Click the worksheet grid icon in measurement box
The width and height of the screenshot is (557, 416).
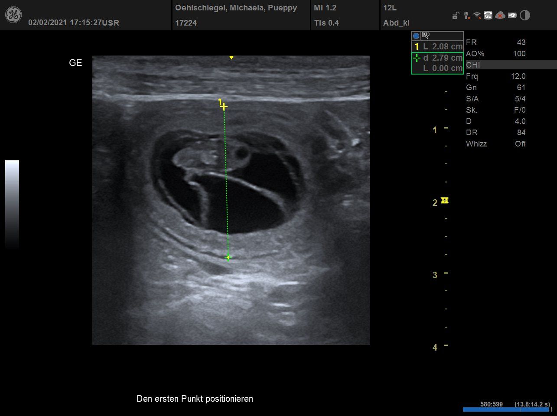[426, 36]
